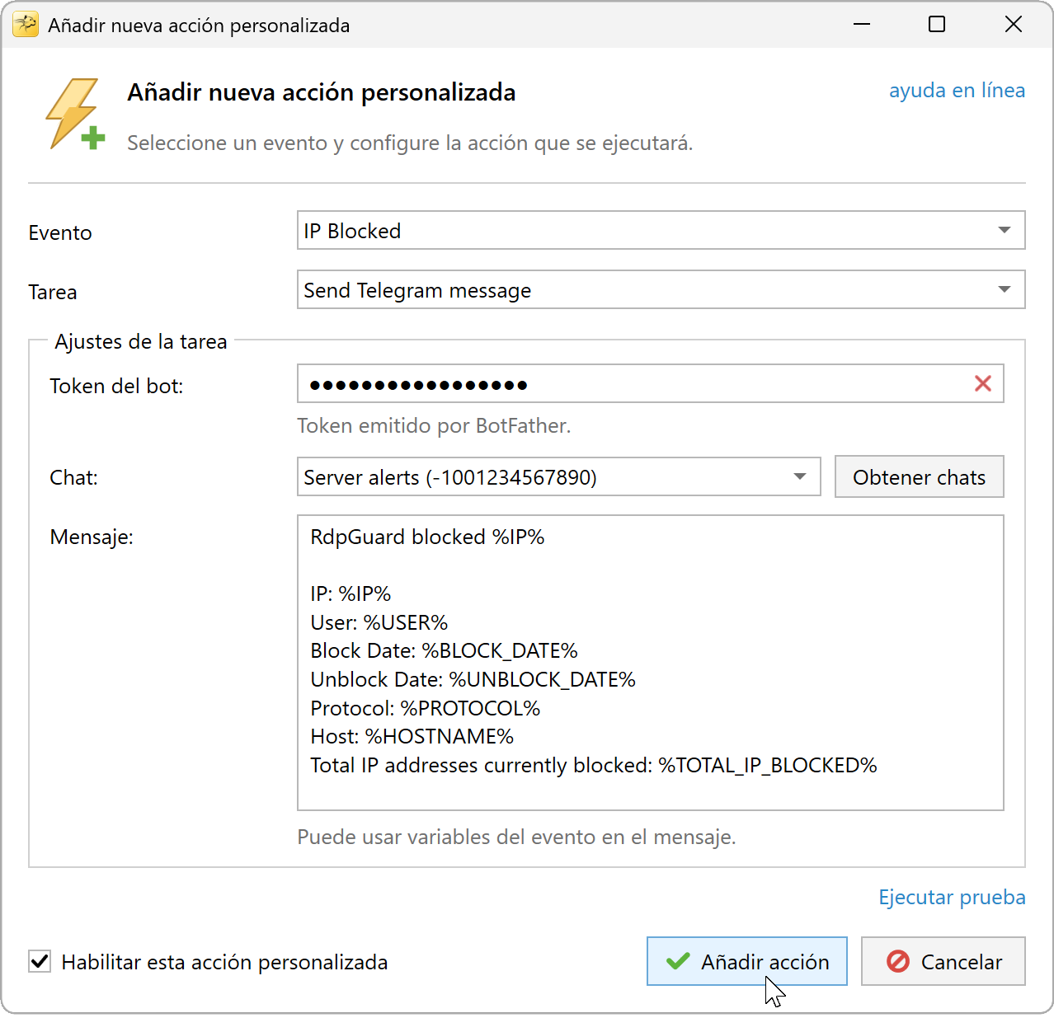Enable the 'Habilitar esta acción personalizada' checkbox
1054x1032 pixels.
coord(40,961)
